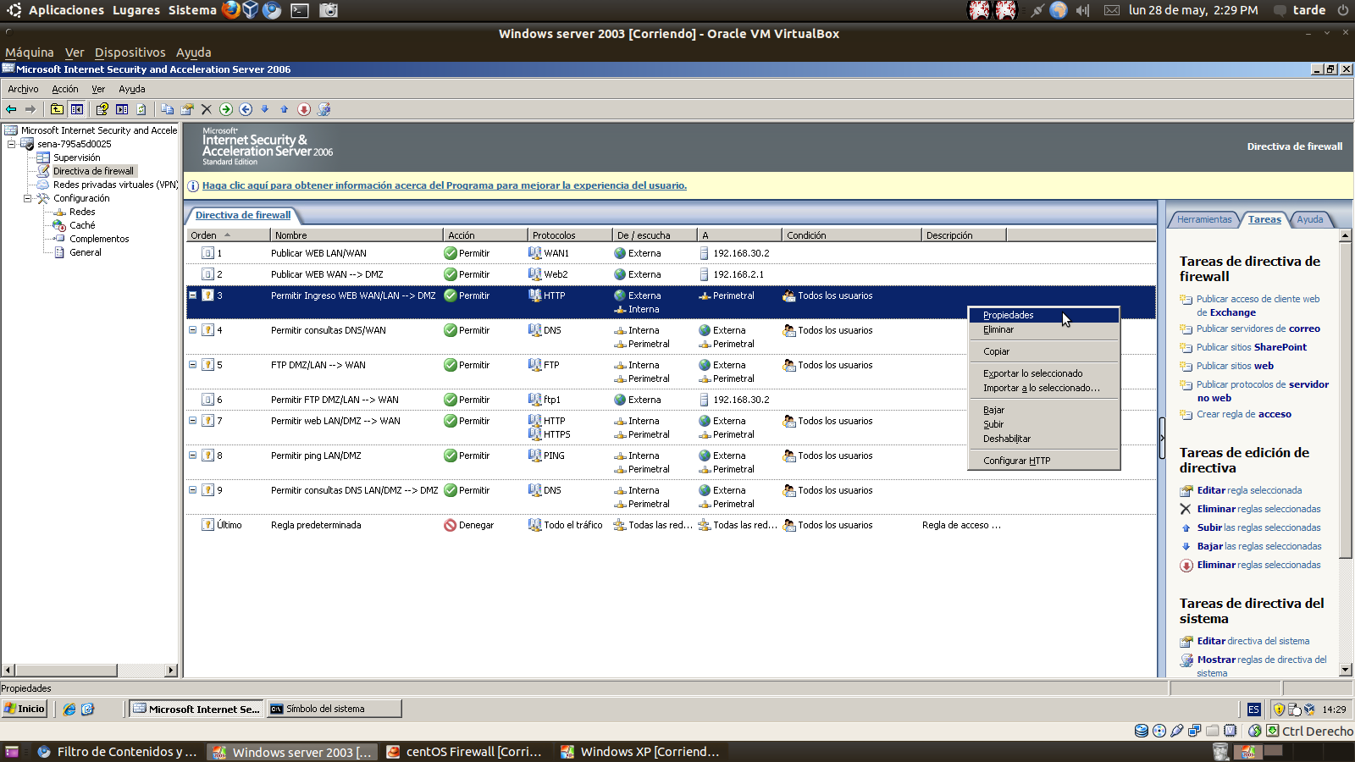Click the system policy scroll toolbar icon
Viewport: 1355px width, 762px height.
pyautogui.click(x=324, y=109)
